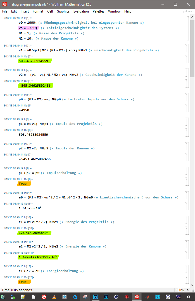Open the Palettes menu
The image size is (195, 301).
98,11
